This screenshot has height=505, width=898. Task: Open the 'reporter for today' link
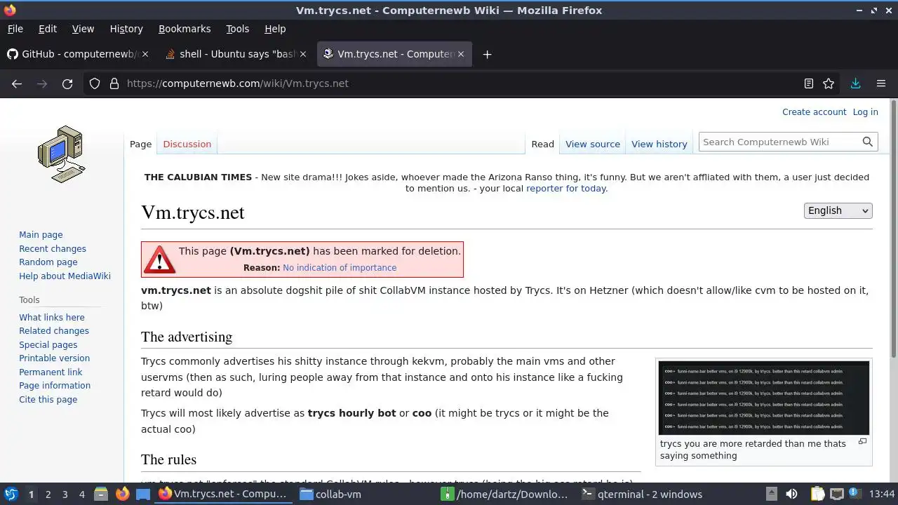pyautogui.click(x=565, y=188)
